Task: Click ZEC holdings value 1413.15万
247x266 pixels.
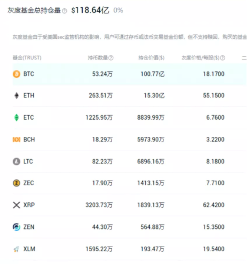Action: point(151,183)
